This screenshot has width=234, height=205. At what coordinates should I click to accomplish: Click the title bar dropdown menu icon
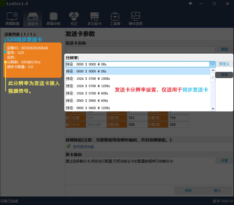point(190,4)
